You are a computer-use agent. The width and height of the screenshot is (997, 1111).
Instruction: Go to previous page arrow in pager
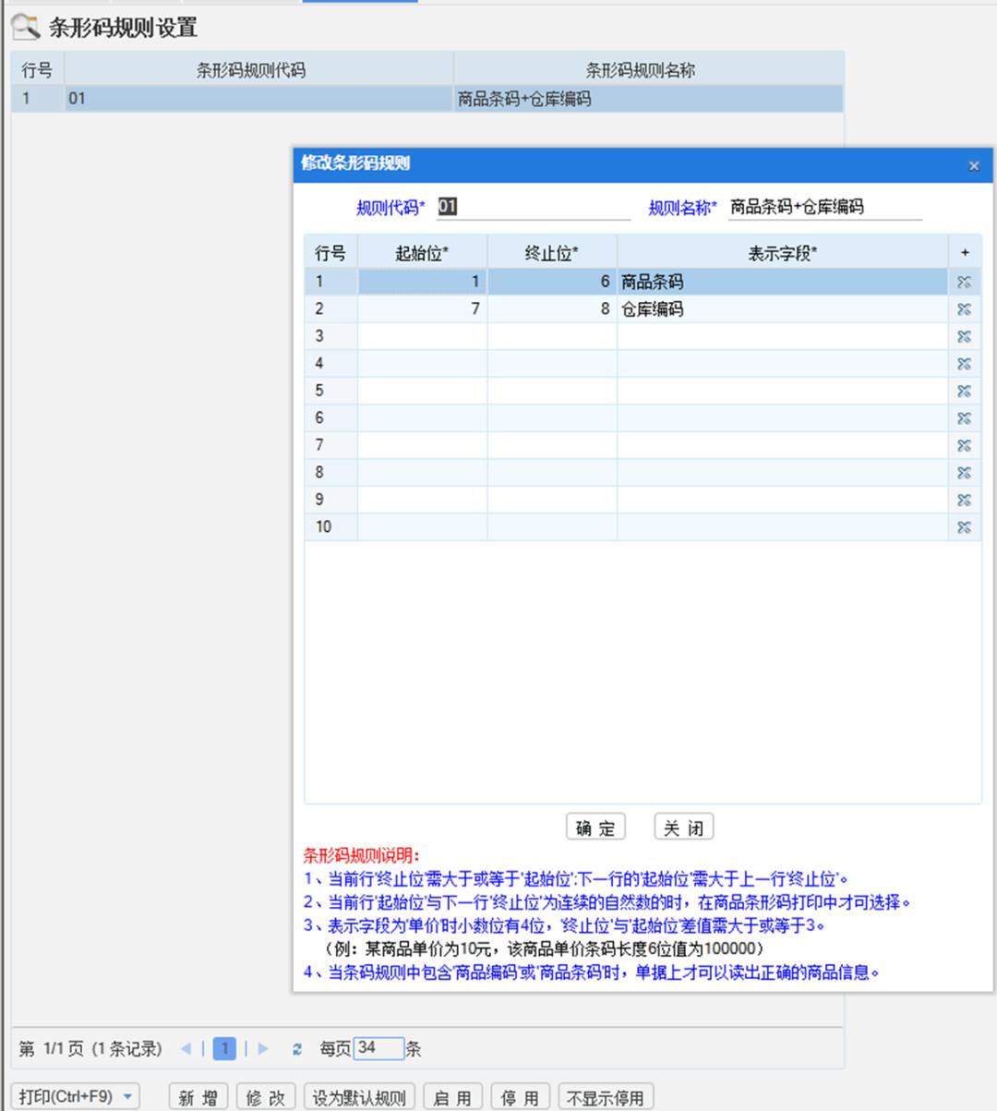[x=186, y=1049]
